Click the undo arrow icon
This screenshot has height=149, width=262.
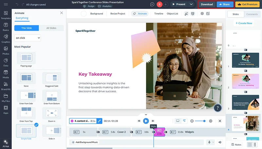click(17, 5)
